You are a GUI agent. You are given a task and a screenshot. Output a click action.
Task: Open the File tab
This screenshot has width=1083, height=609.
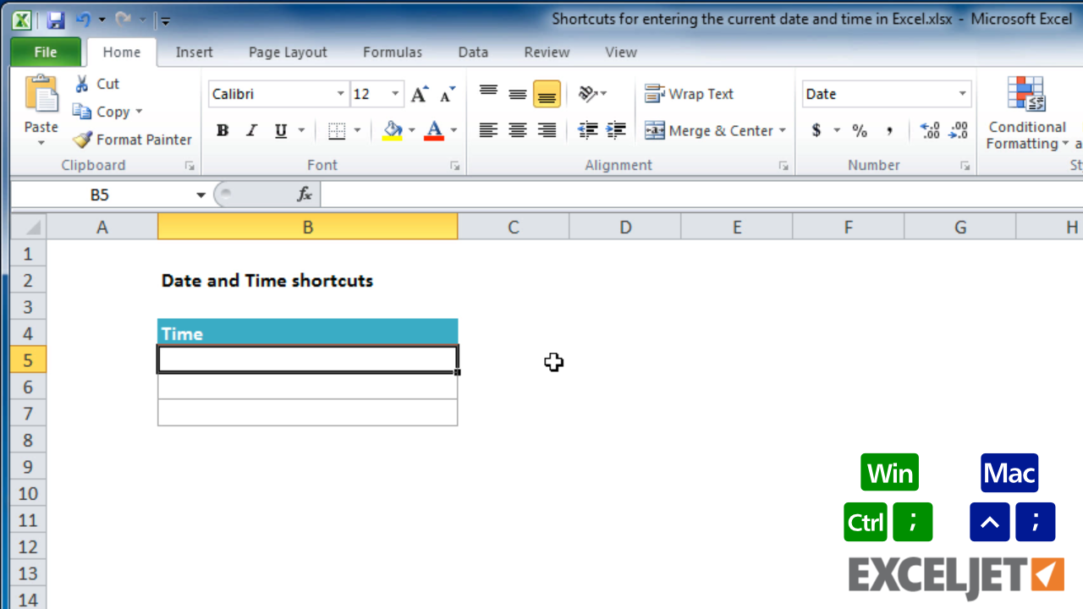point(46,52)
